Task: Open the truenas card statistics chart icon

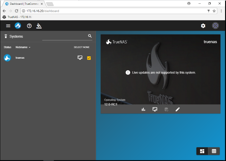Action: click(x=143, y=109)
